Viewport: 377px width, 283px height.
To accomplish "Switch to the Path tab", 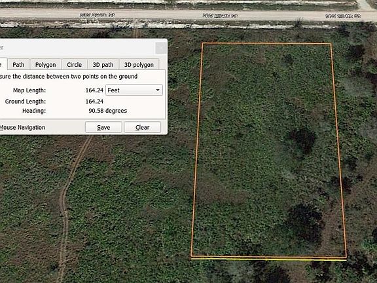I will [x=18, y=64].
